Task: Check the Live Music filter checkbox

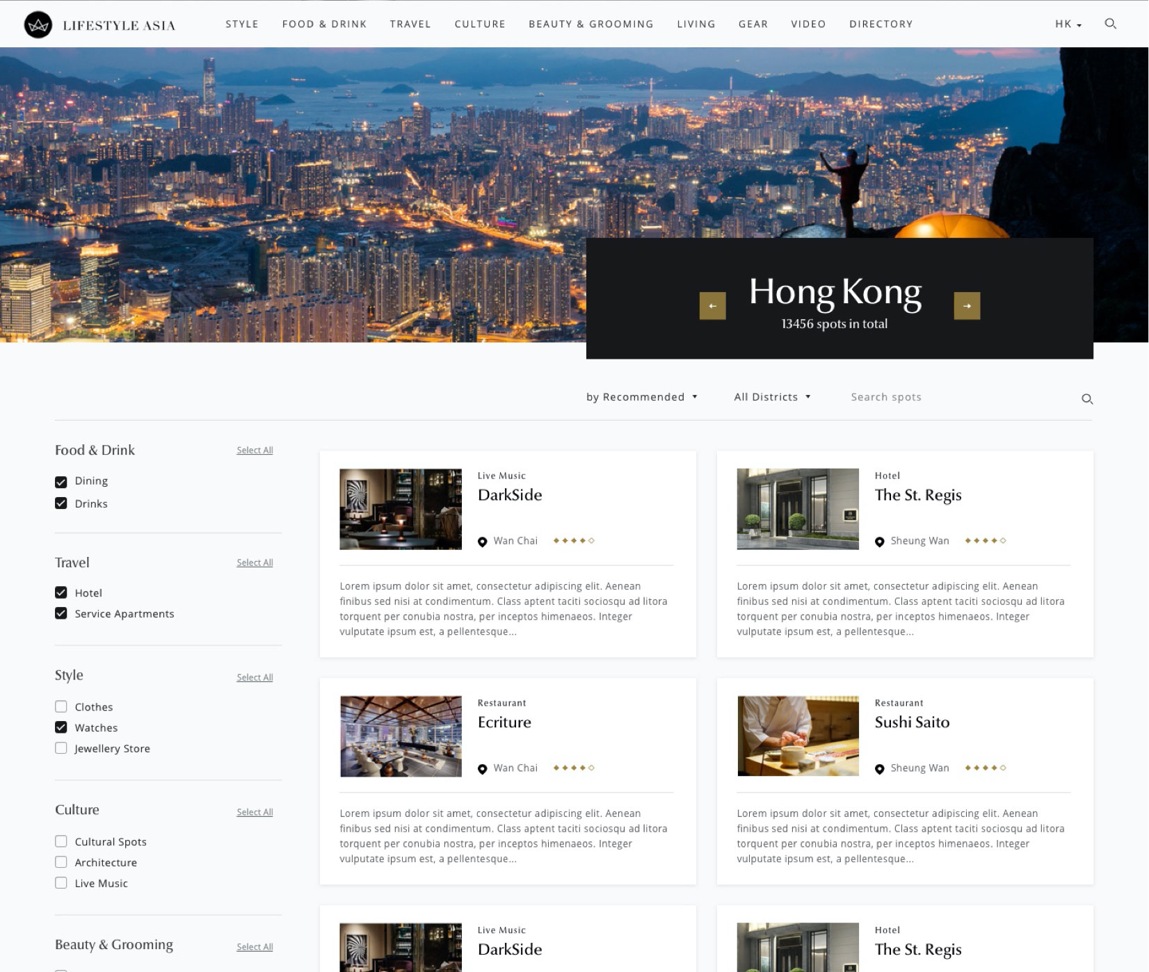Action: (x=61, y=883)
